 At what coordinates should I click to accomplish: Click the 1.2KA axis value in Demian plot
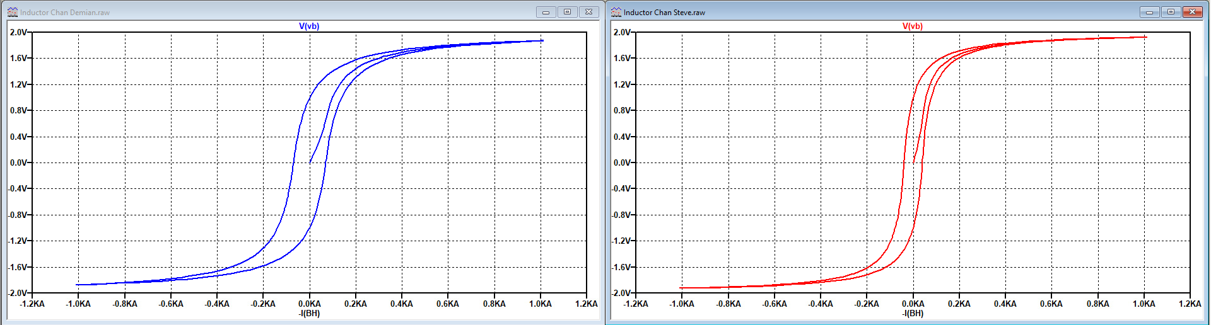pyautogui.click(x=586, y=304)
